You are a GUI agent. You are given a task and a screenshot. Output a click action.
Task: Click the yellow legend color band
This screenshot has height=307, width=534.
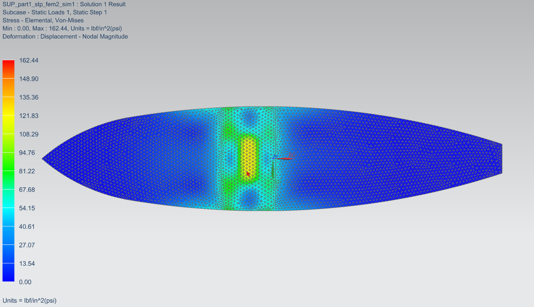coord(8,106)
